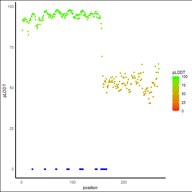
Task: Click the y-axis tick label 25
Action: pos(12,128)
